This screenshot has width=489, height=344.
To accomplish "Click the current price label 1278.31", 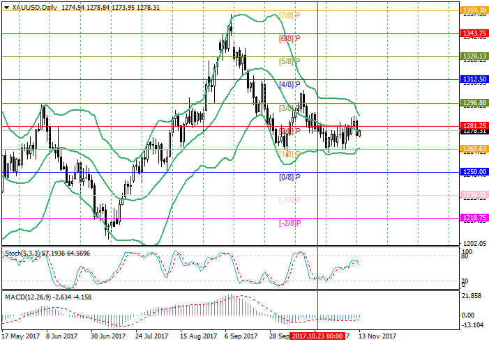I will click(x=474, y=132).
